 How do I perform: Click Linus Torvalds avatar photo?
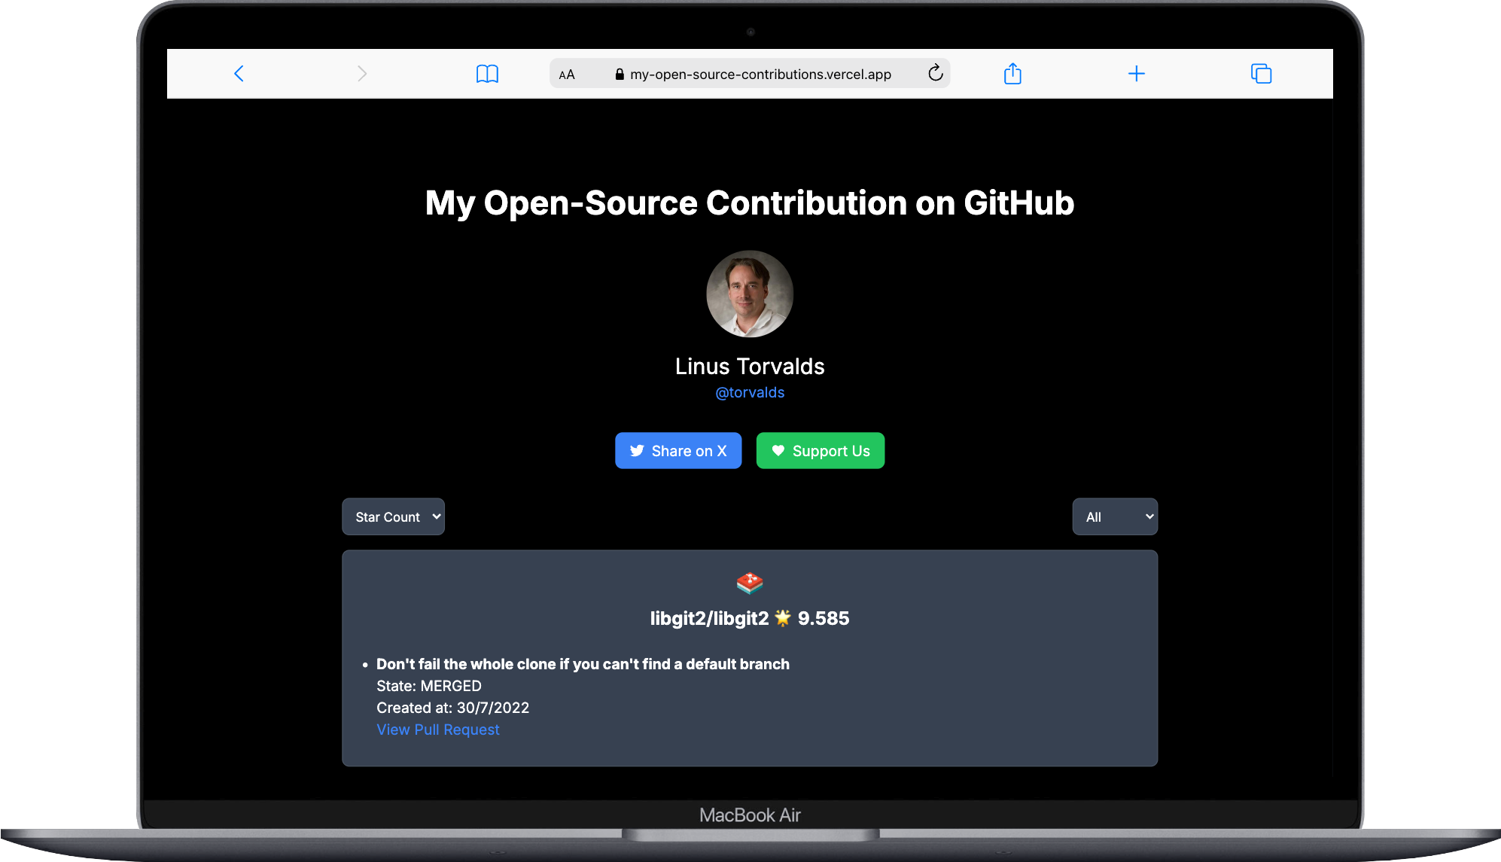point(750,294)
